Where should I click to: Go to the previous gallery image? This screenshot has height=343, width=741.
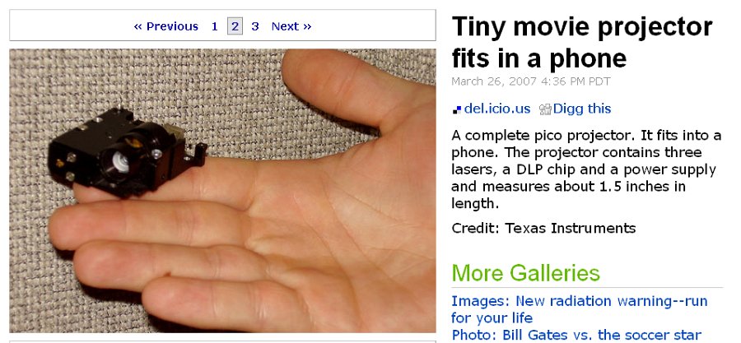[x=165, y=26]
